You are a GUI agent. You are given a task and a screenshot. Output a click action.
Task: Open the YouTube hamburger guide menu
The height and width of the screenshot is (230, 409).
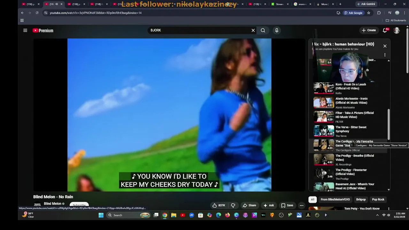pyautogui.click(x=25, y=30)
